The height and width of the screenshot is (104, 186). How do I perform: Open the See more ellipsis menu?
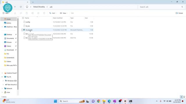click(x=72, y=13)
